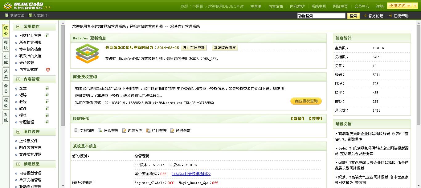Image resolution: width=421 pixels, height=188 pixels.
Task: Open 内容维护 in the top navigation
Action: (297, 6)
